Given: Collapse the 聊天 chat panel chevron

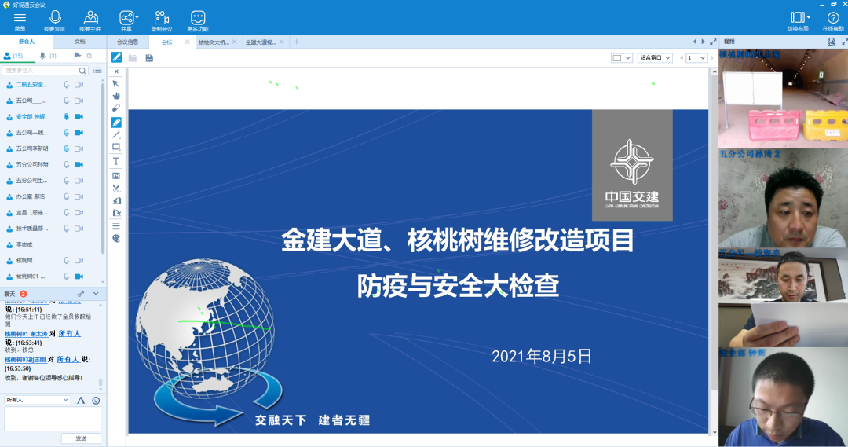Looking at the screenshot, I should click(x=96, y=294).
